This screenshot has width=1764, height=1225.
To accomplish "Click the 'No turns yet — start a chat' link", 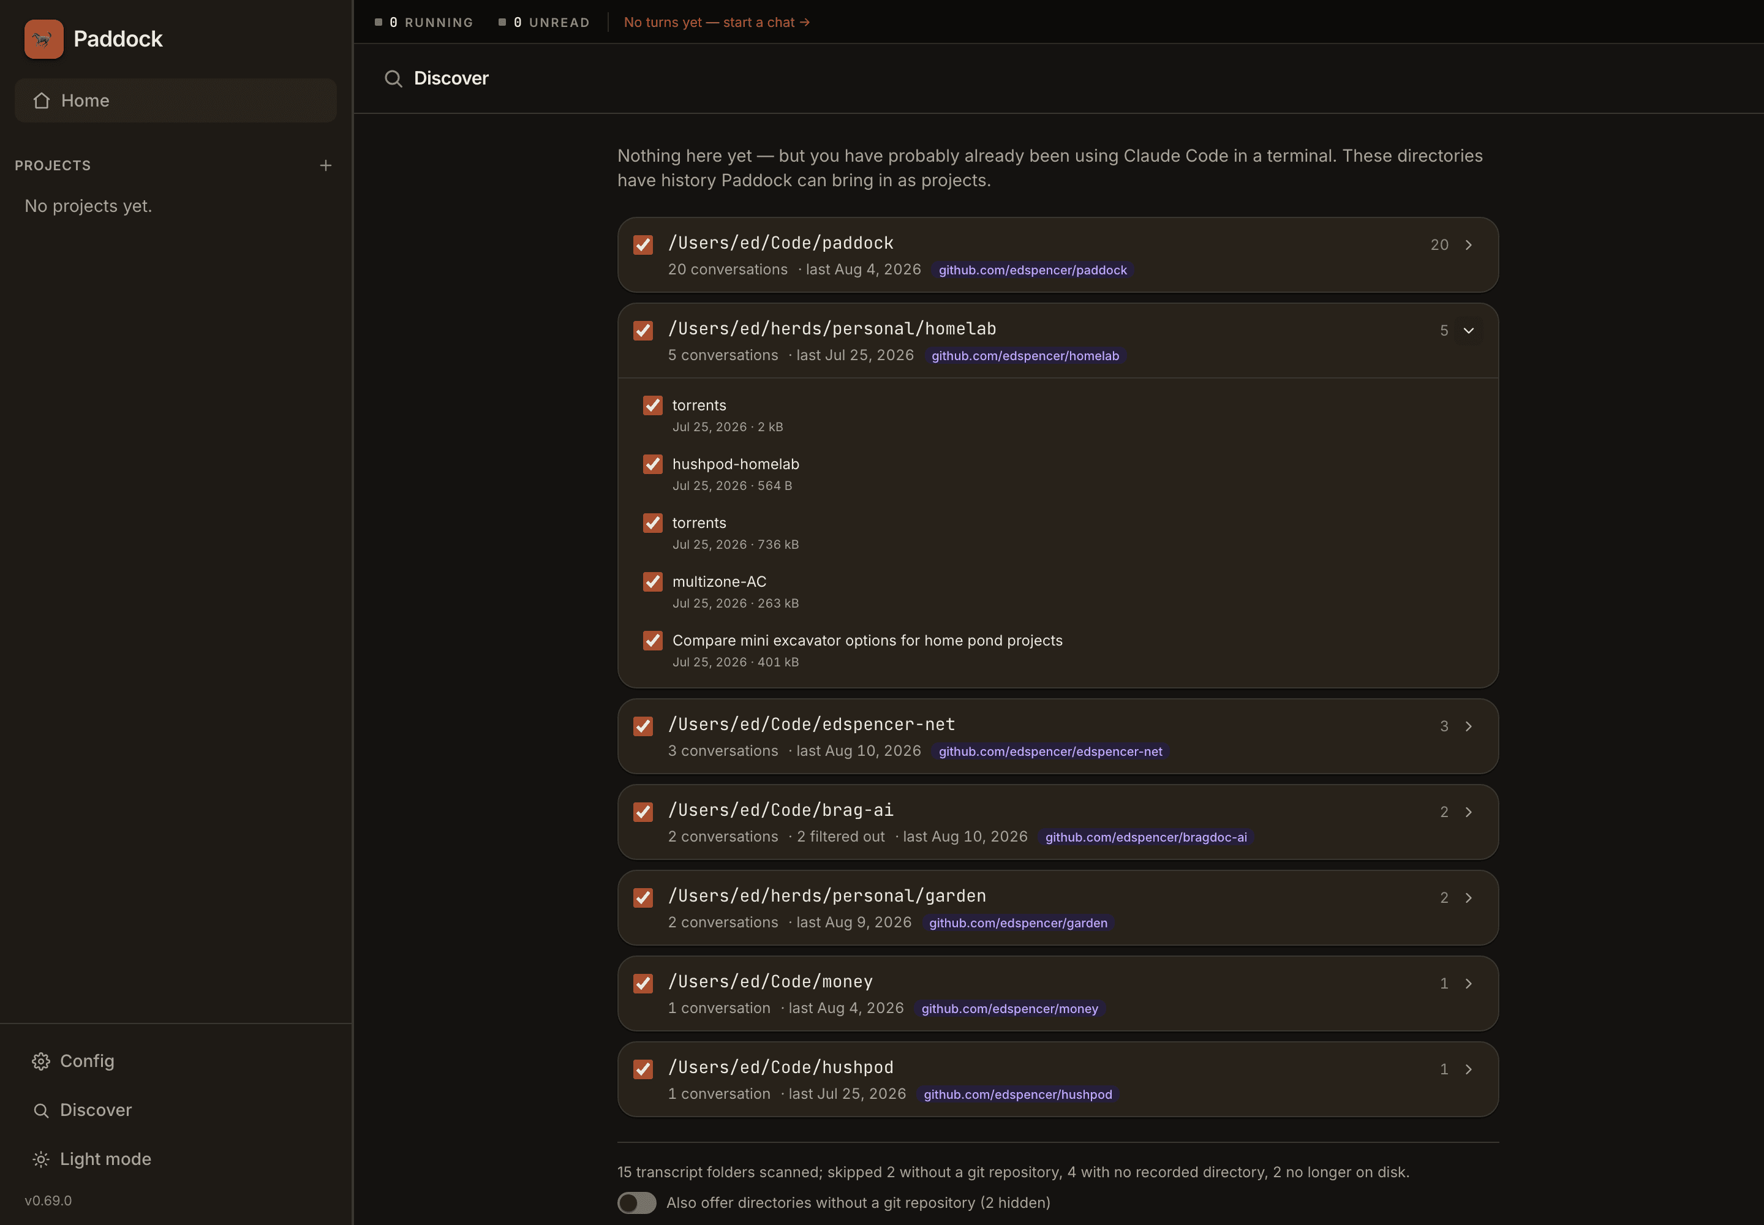I will click(x=716, y=22).
